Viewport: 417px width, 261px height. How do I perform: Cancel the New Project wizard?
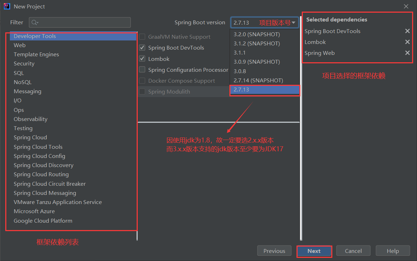coord(353,251)
